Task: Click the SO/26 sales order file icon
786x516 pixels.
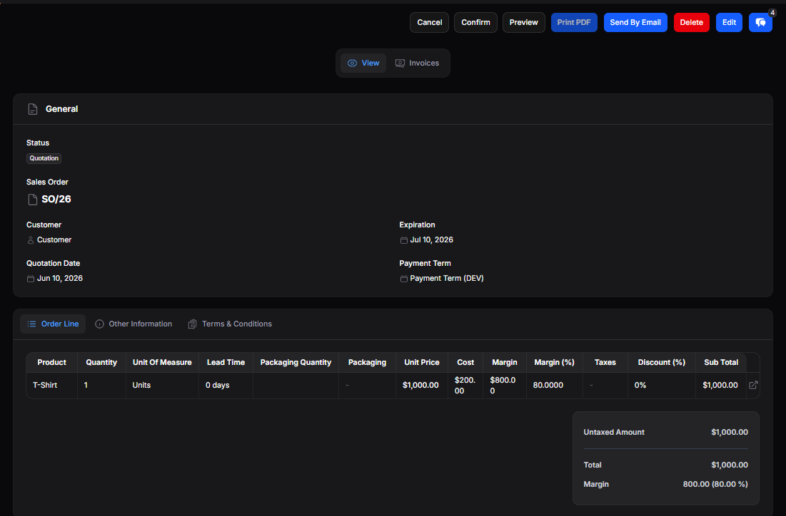Action: point(33,200)
